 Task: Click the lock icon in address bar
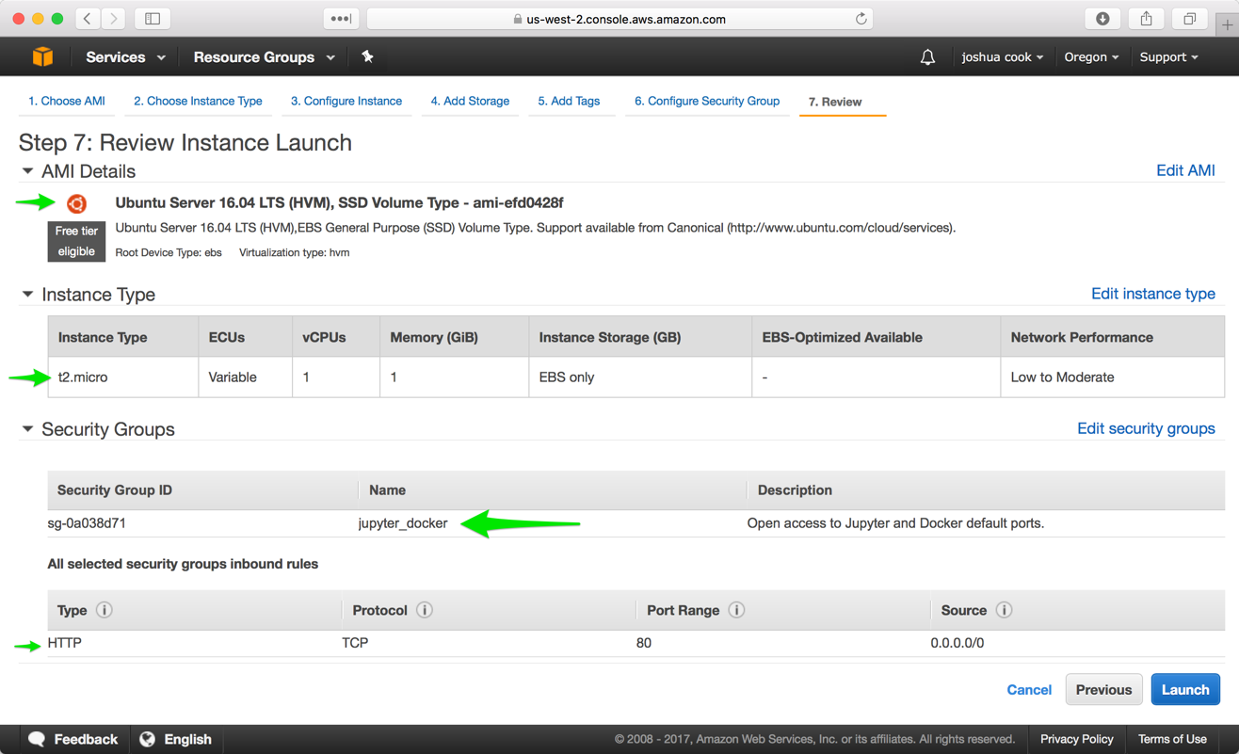518,19
